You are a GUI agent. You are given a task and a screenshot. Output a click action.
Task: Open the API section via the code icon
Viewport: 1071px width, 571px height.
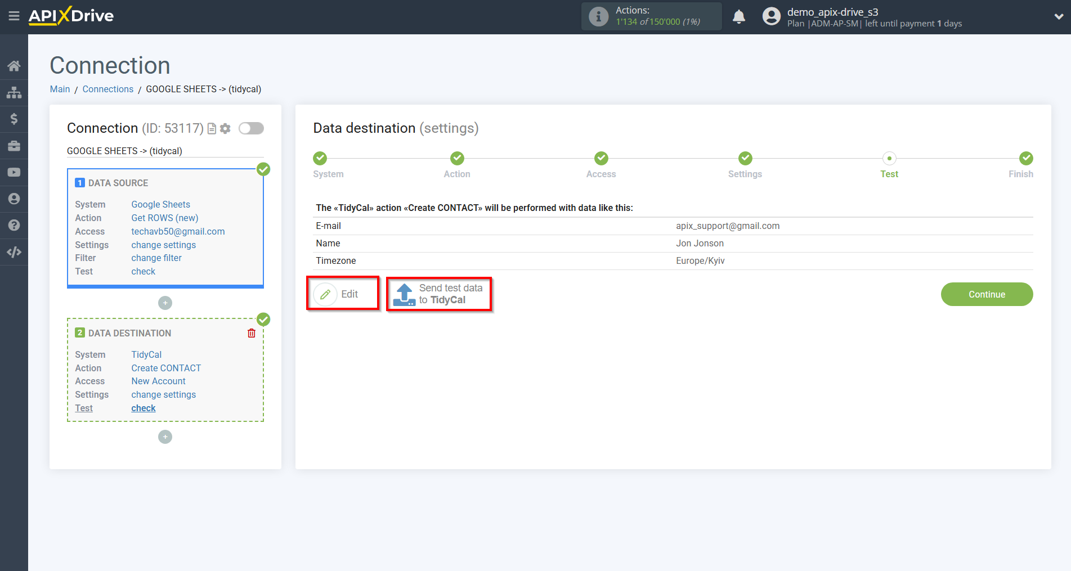coord(14,251)
